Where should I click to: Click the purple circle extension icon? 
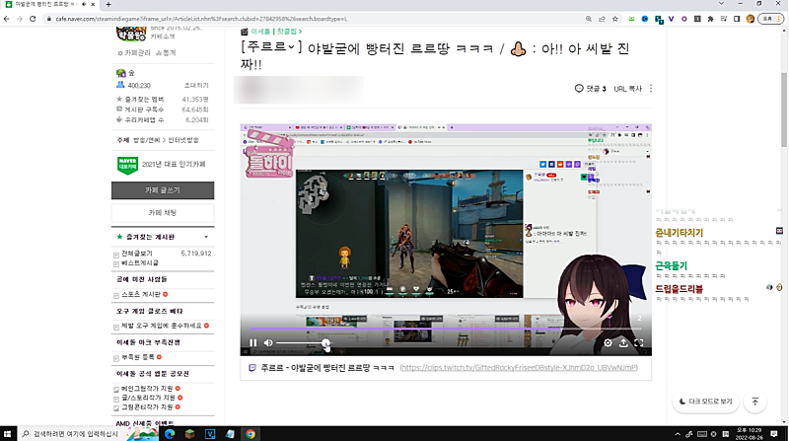coord(684,19)
